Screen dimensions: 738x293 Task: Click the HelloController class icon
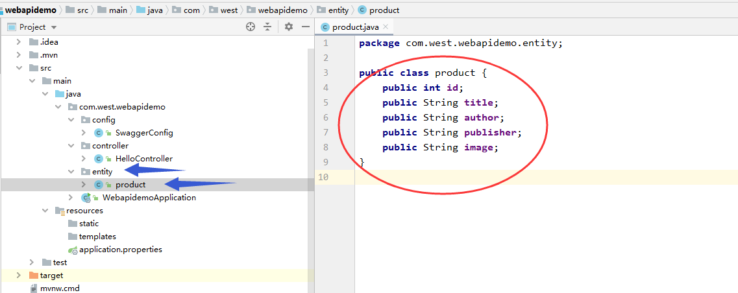pyautogui.click(x=99, y=159)
